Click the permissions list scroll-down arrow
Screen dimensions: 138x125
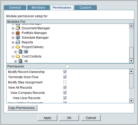(x=131, y=101)
